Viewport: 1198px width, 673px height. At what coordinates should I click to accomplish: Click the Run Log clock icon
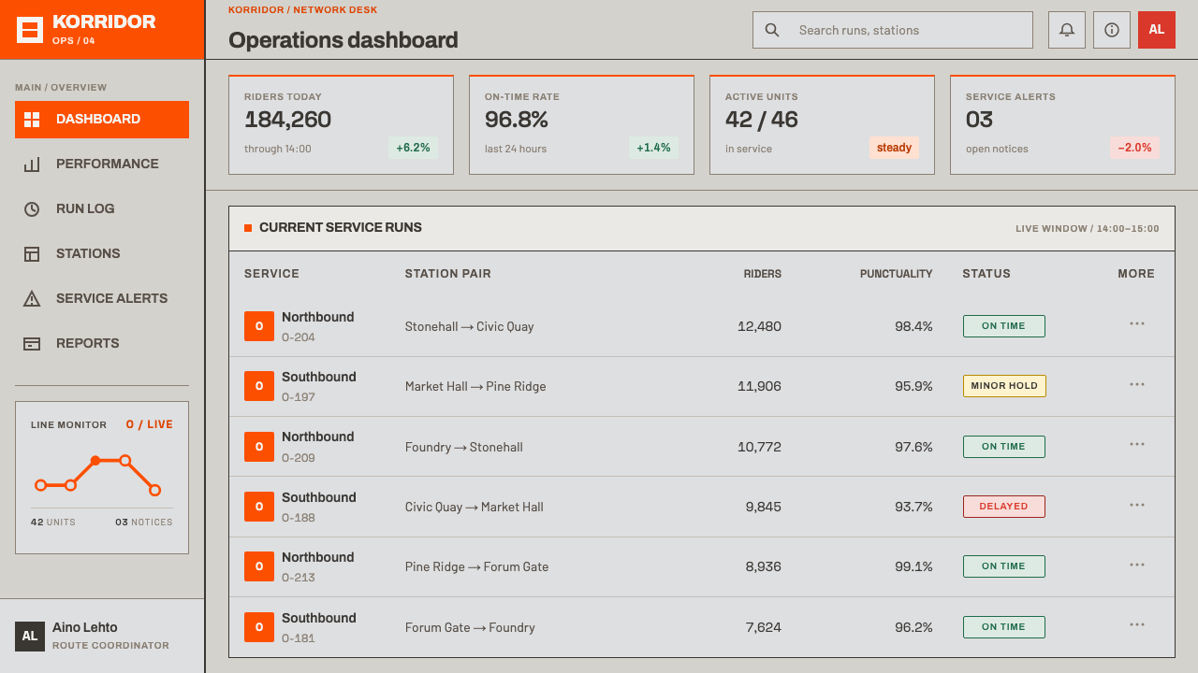pyautogui.click(x=32, y=209)
